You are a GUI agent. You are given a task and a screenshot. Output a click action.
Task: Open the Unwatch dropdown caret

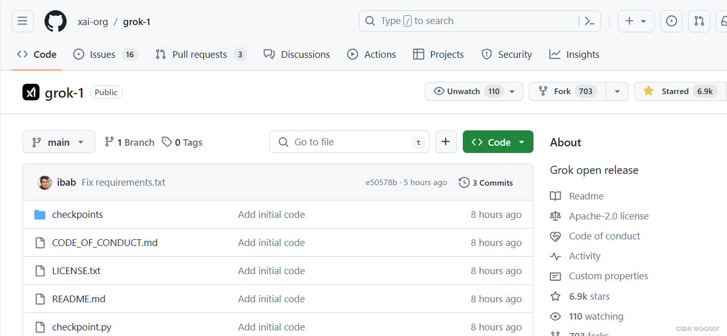(512, 92)
